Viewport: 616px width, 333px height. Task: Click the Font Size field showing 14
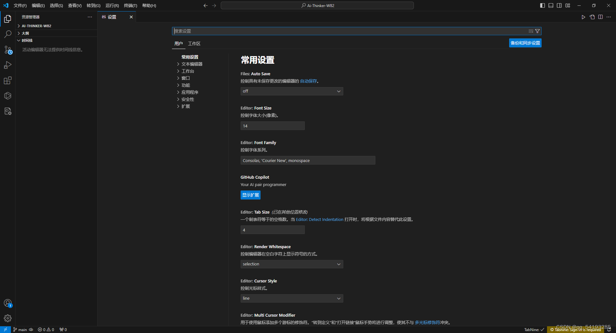(272, 126)
